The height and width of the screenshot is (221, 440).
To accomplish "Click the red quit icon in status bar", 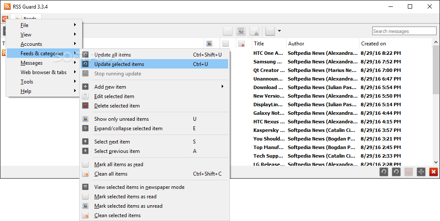I will (434, 172).
